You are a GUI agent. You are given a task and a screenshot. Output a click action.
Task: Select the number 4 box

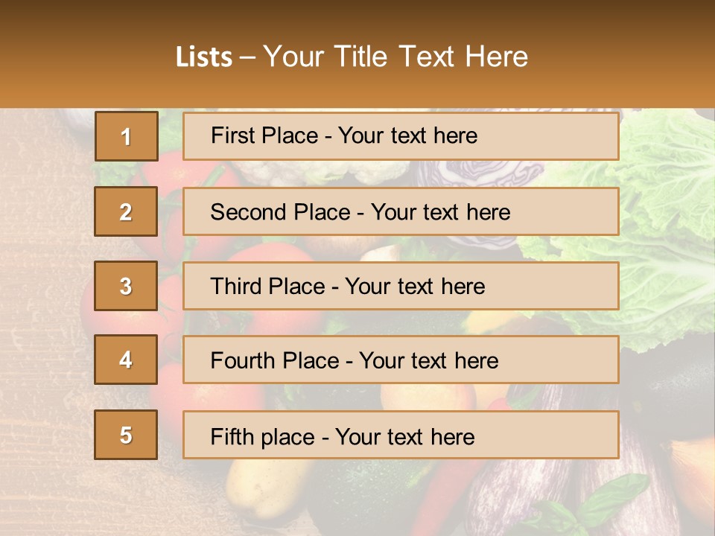(x=126, y=360)
